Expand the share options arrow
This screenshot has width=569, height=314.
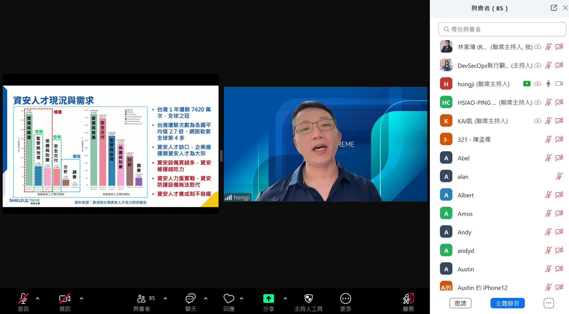pos(285,298)
